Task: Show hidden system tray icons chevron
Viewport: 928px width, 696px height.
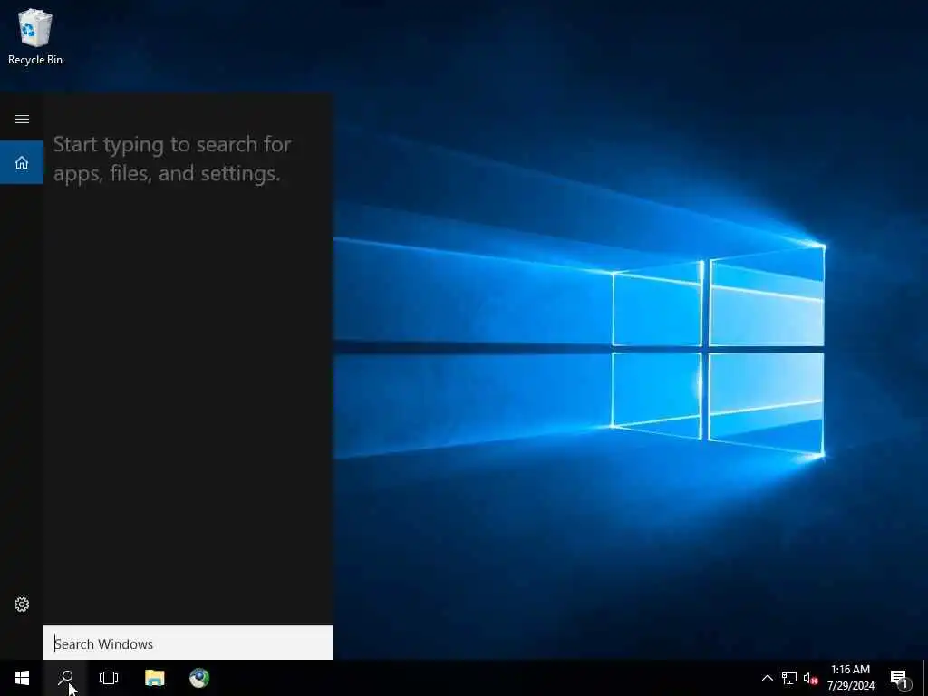Action: click(x=767, y=678)
